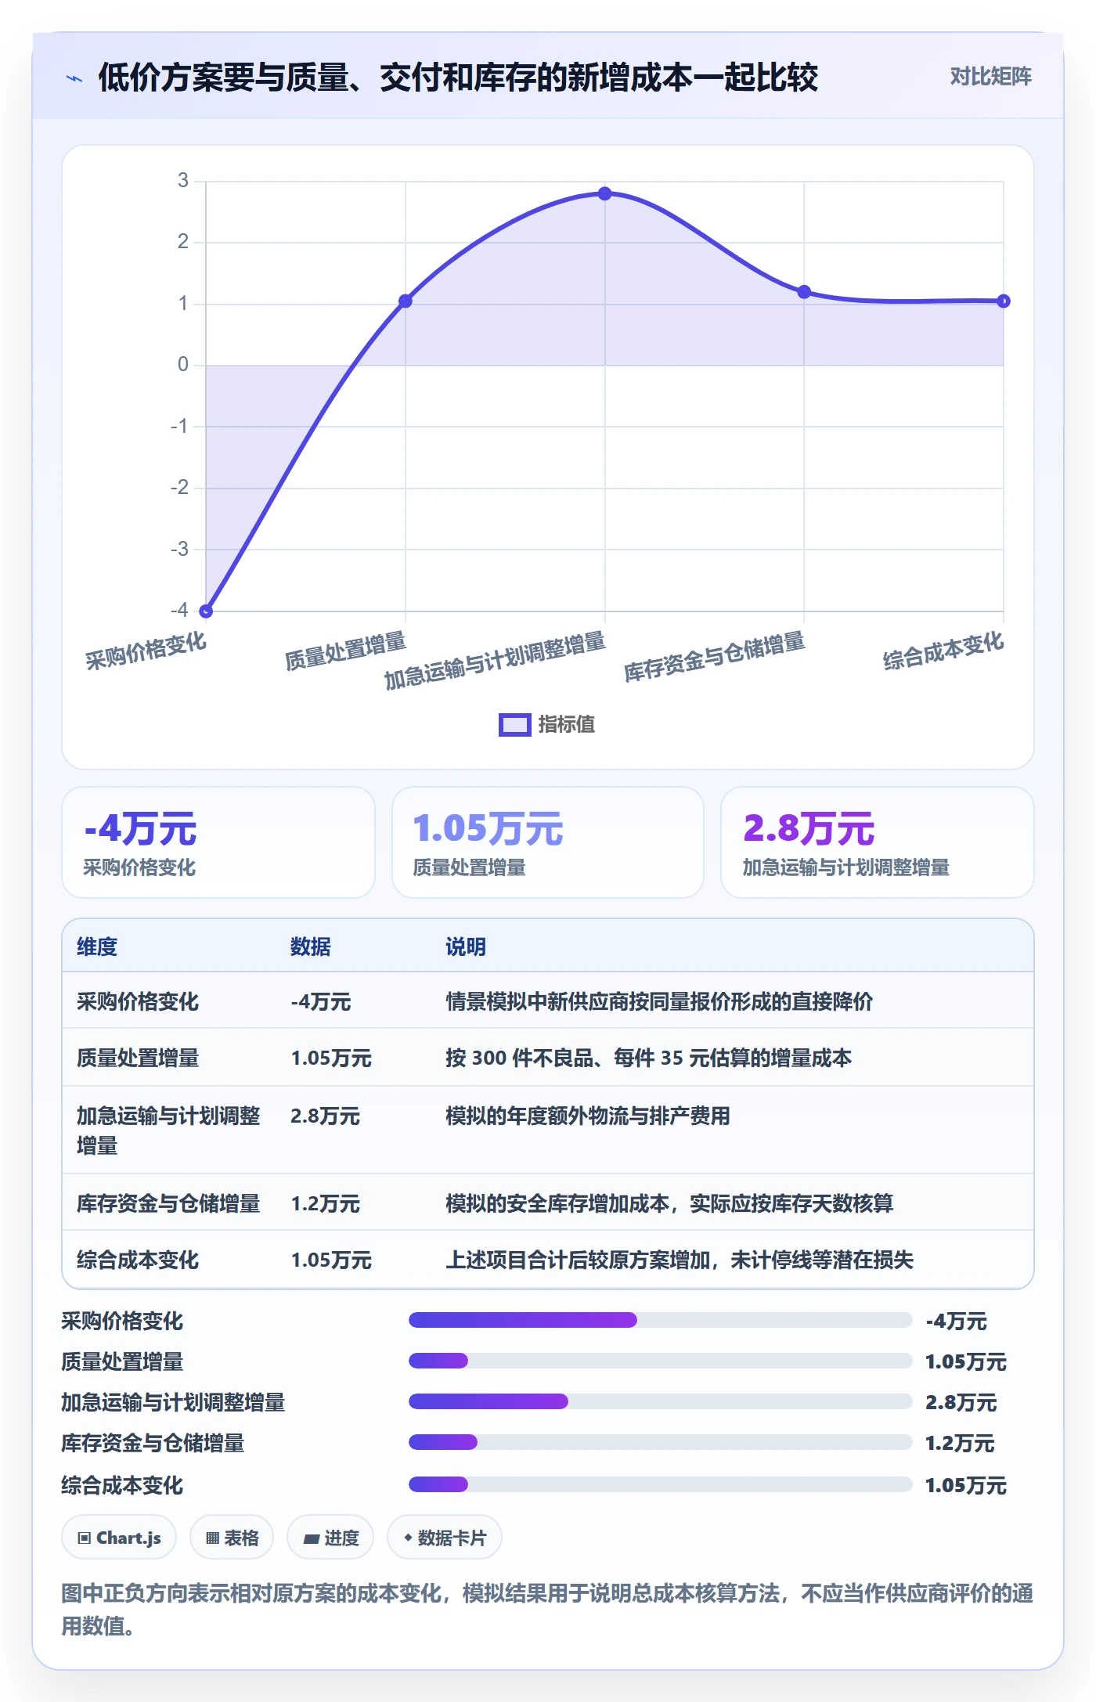
Task: Click description 情景模拟中新供应商按同量报价形成的直接降价
Action: coord(659,1001)
